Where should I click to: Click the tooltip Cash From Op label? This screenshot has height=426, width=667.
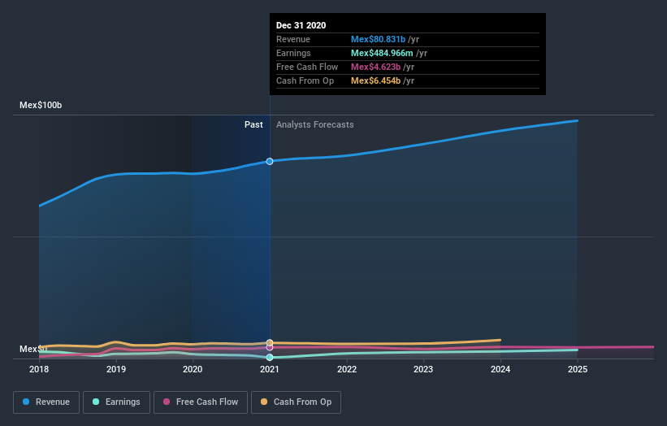(305, 80)
